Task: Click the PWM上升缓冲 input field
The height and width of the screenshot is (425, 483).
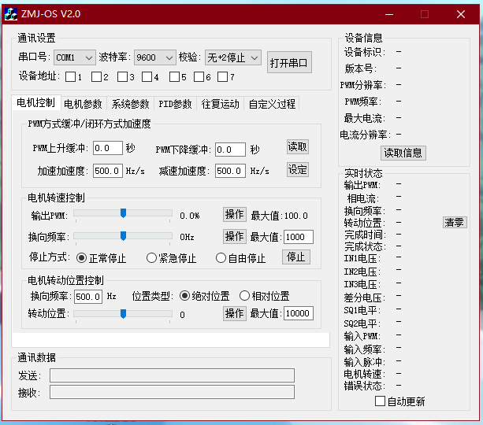Action: click(108, 148)
